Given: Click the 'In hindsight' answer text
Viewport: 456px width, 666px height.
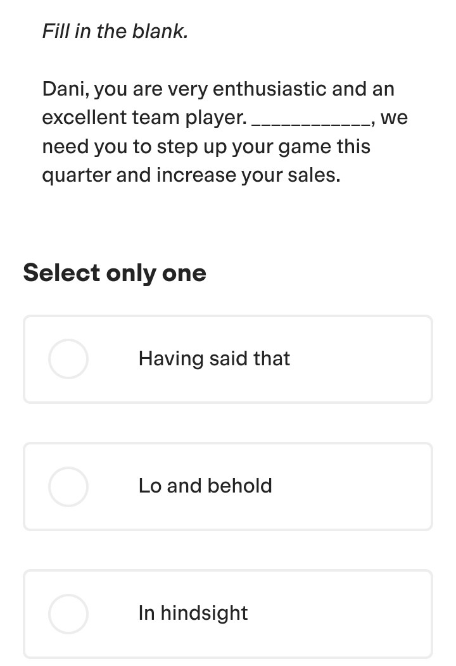Looking at the screenshot, I should point(193,613).
